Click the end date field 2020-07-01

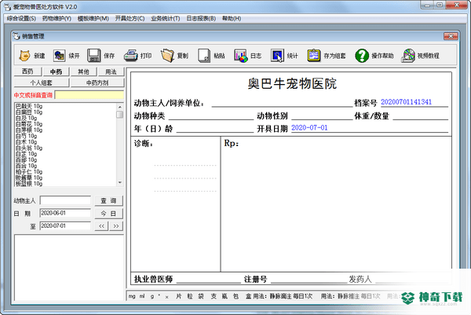(65, 225)
